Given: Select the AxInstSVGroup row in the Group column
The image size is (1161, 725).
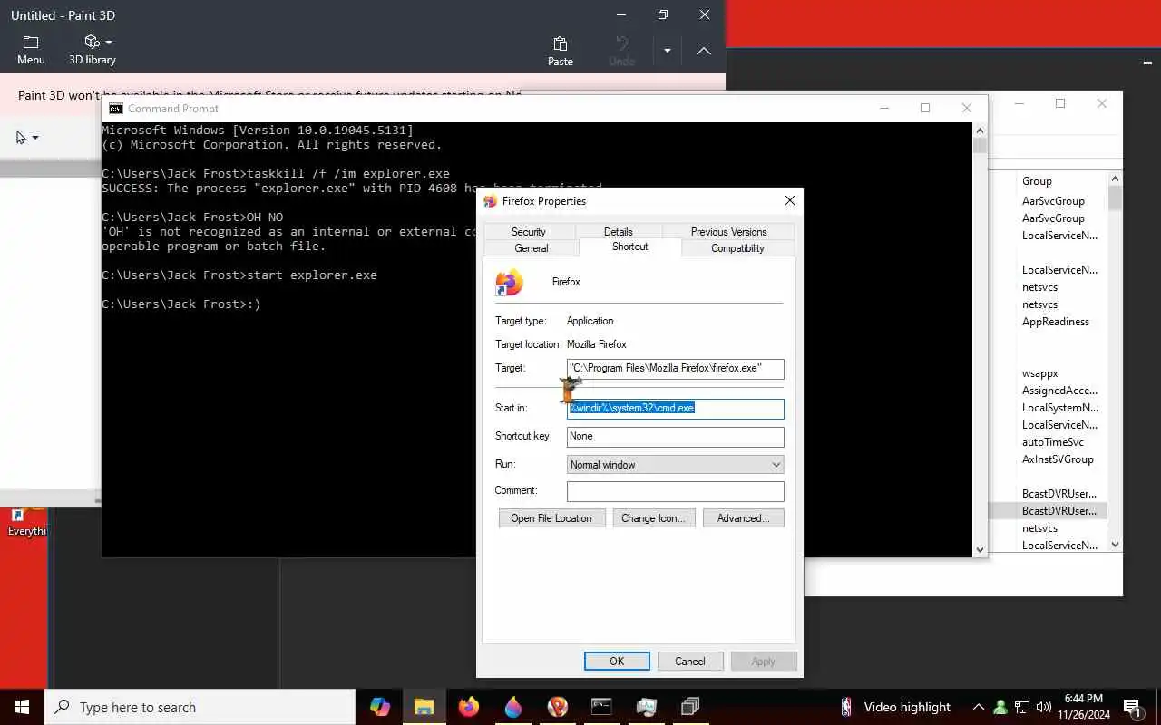Looking at the screenshot, I should click(x=1058, y=459).
